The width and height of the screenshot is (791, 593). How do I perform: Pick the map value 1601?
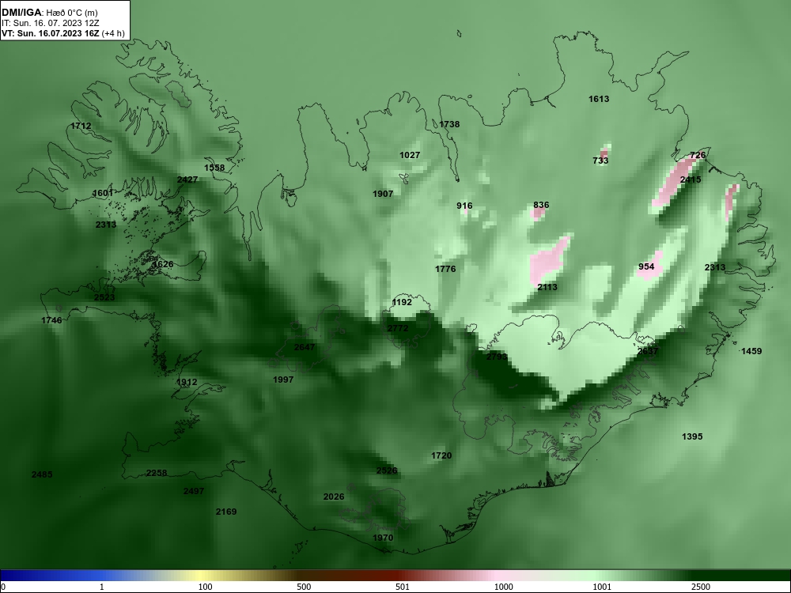click(x=103, y=193)
